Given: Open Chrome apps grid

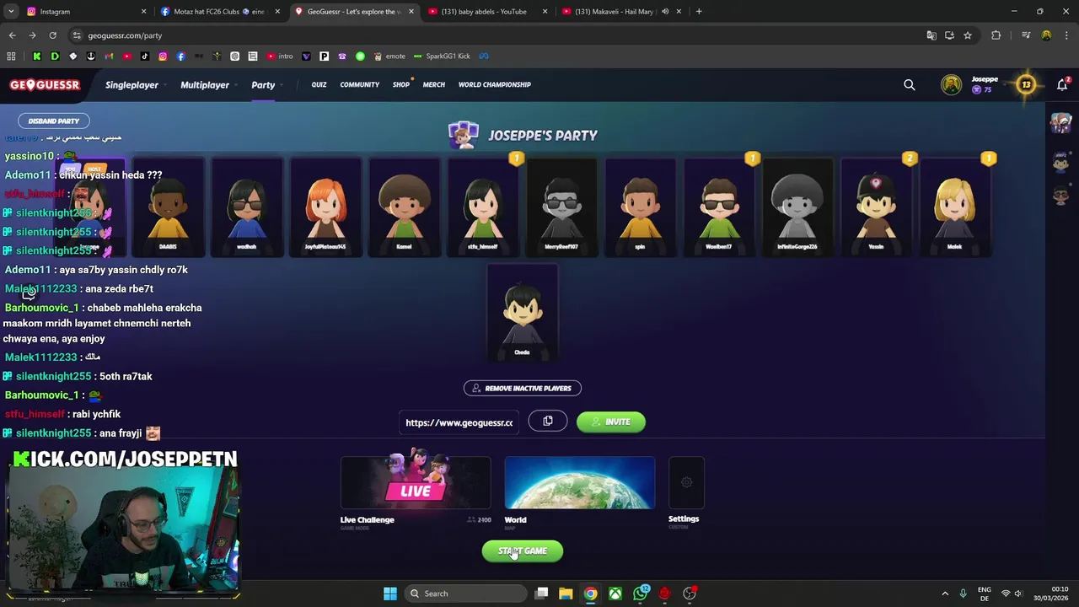Looking at the screenshot, I should pyautogui.click(x=11, y=56).
